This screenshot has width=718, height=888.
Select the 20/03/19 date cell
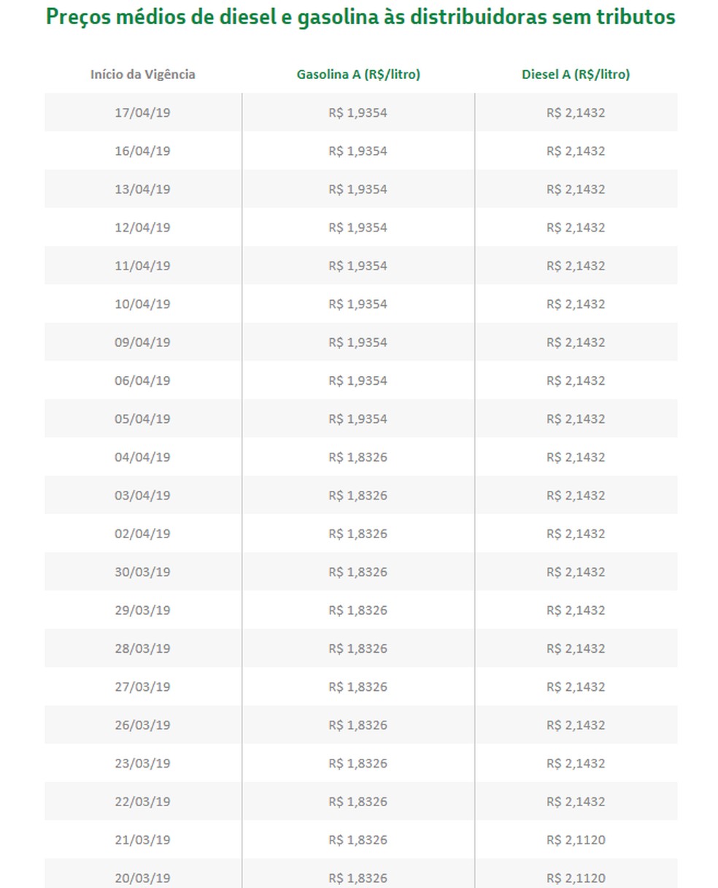pyautogui.click(x=142, y=878)
